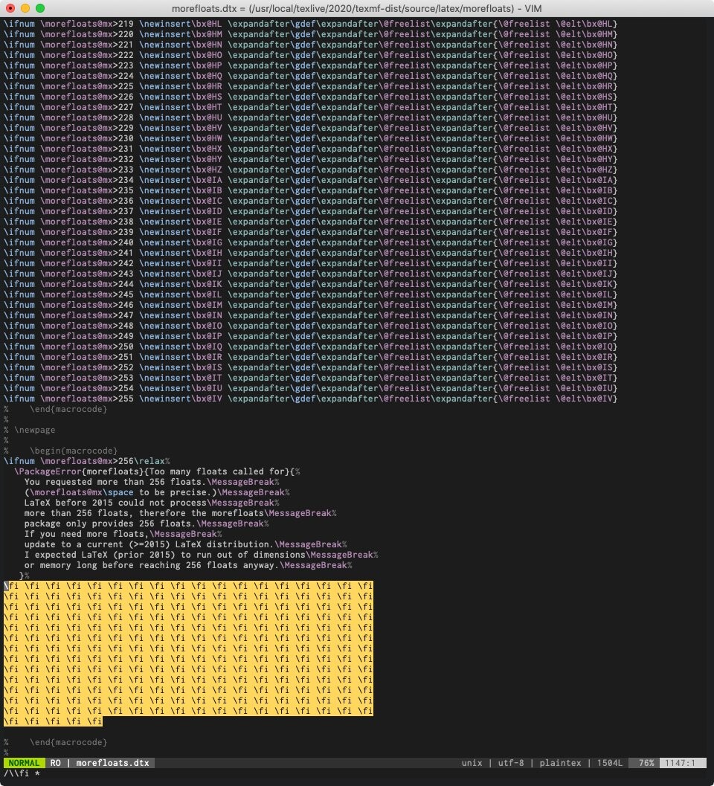This screenshot has height=786, width=714.
Task: Click the \ifnum \morefloats@mx>256\relax line
Action: point(86,461)
